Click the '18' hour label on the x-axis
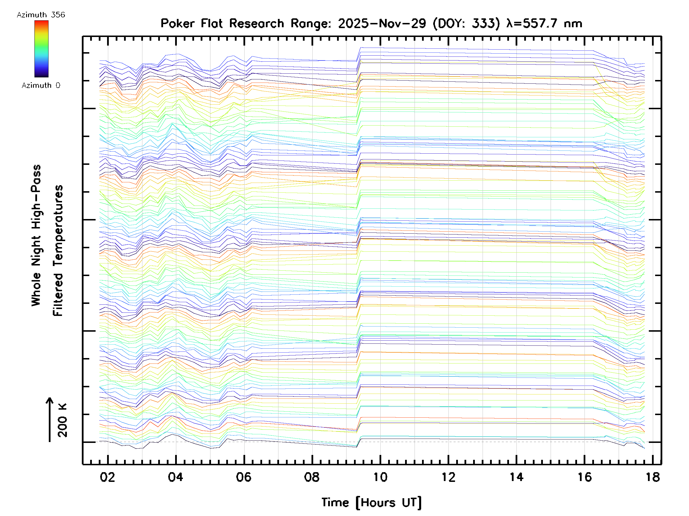Viewport: 689px width, 516px height. pyautogui.click(x=653, y=477)
